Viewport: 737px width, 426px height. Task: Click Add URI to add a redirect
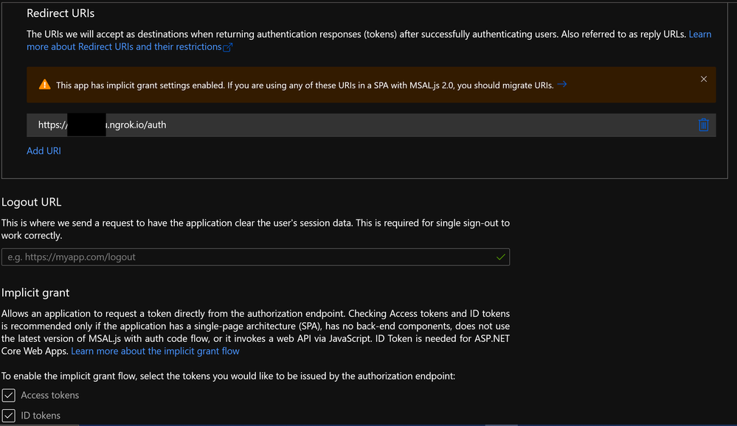point(44,150)
